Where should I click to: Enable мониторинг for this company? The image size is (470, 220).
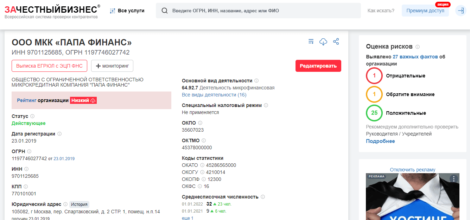pyautogui.click(x=112, y=66)
